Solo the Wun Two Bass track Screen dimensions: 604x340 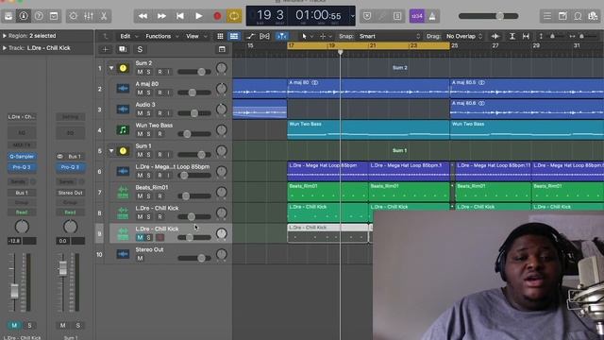click(149, 134)
